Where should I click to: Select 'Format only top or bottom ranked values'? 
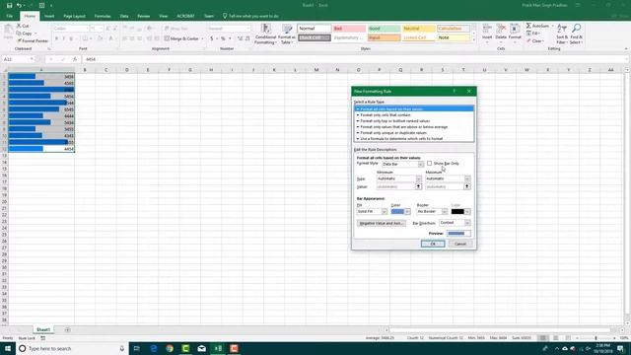click(x=414, y=120)
